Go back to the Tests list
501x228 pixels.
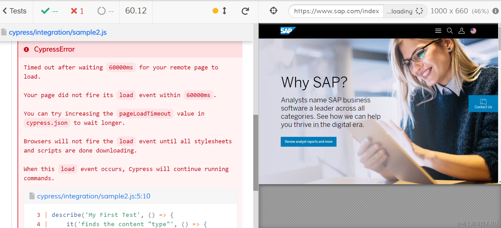14,11
